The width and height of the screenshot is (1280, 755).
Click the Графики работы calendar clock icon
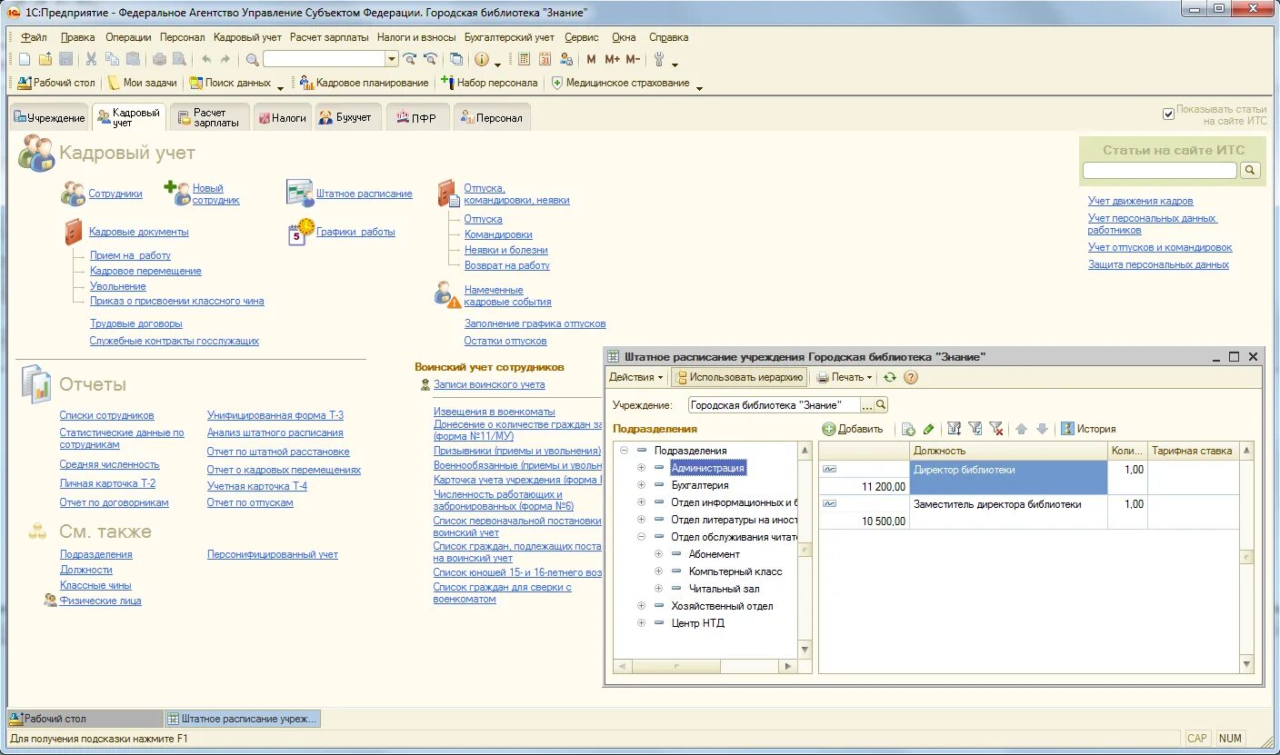(301, 232)
